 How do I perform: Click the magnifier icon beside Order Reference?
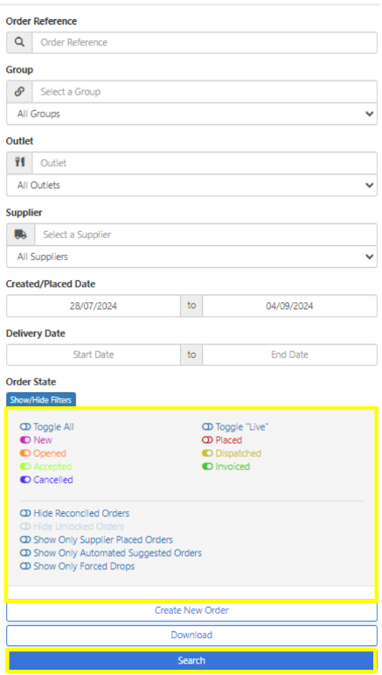point(19,42)
